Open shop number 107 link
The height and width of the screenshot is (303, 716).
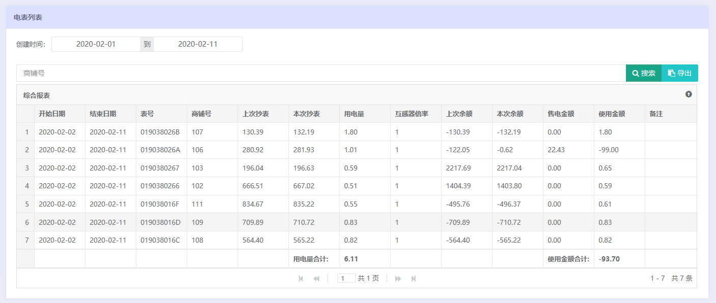198,131
